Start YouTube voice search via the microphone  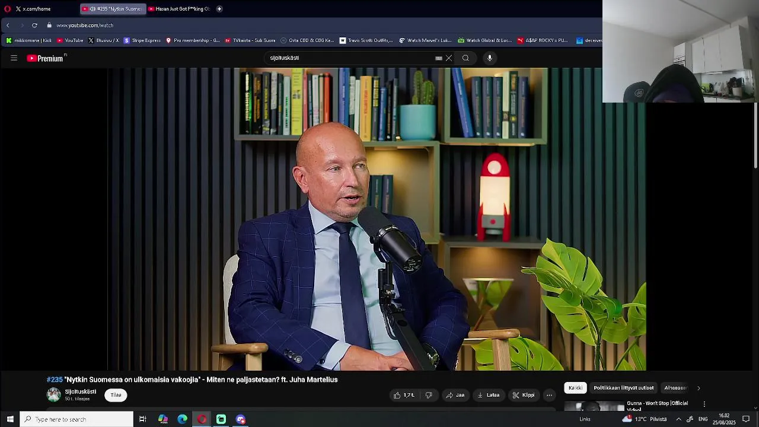click(490, 58)
